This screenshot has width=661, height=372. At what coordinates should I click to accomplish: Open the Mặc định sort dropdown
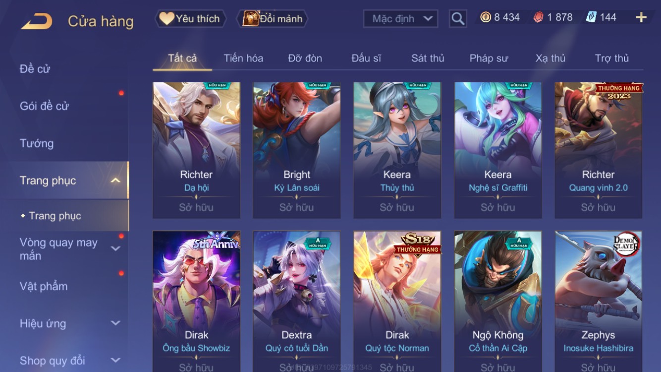coord(401,19)
